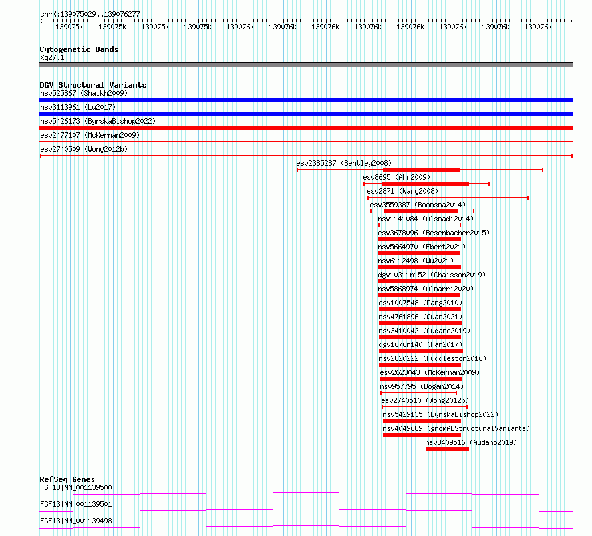Click the thick red bar of esv8695
This screenshot has width=592, height=536.
tap(425, 184)
